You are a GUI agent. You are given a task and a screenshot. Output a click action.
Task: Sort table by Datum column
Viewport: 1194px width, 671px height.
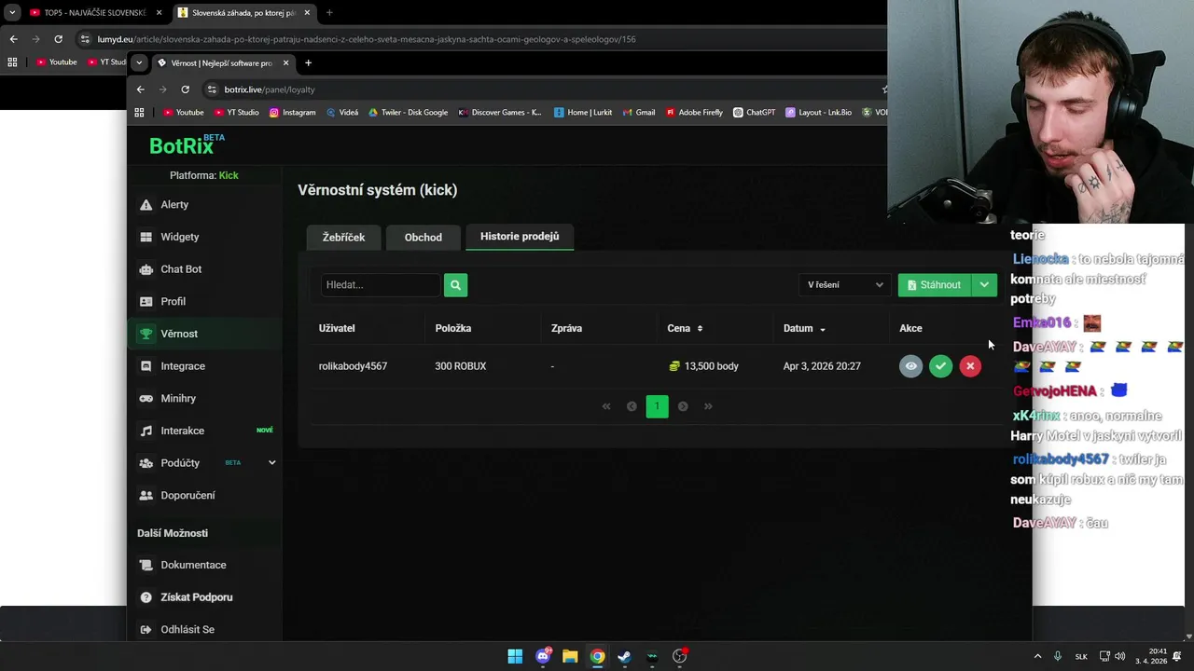[x=804, y=328]
